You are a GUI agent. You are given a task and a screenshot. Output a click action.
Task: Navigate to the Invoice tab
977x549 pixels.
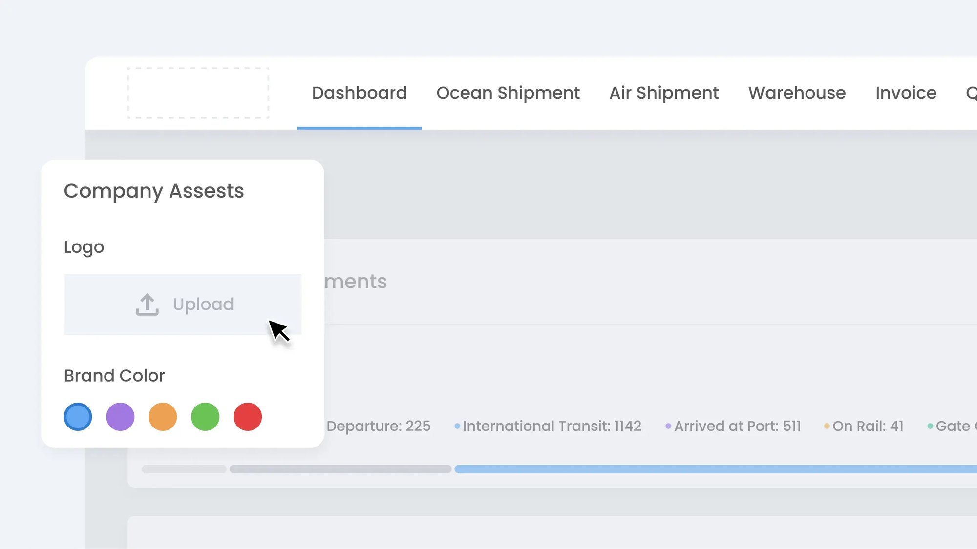(x=906, y=93)
